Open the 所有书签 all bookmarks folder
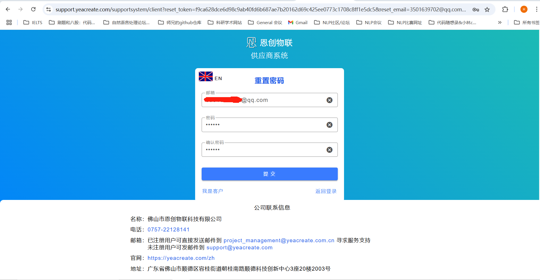This screenshot has width=540, height=280. click(527, 22)
